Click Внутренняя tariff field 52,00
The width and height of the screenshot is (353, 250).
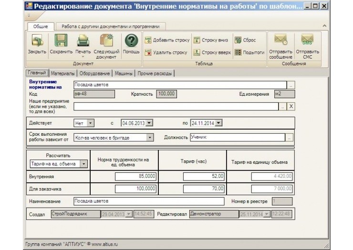click(204, 177)
